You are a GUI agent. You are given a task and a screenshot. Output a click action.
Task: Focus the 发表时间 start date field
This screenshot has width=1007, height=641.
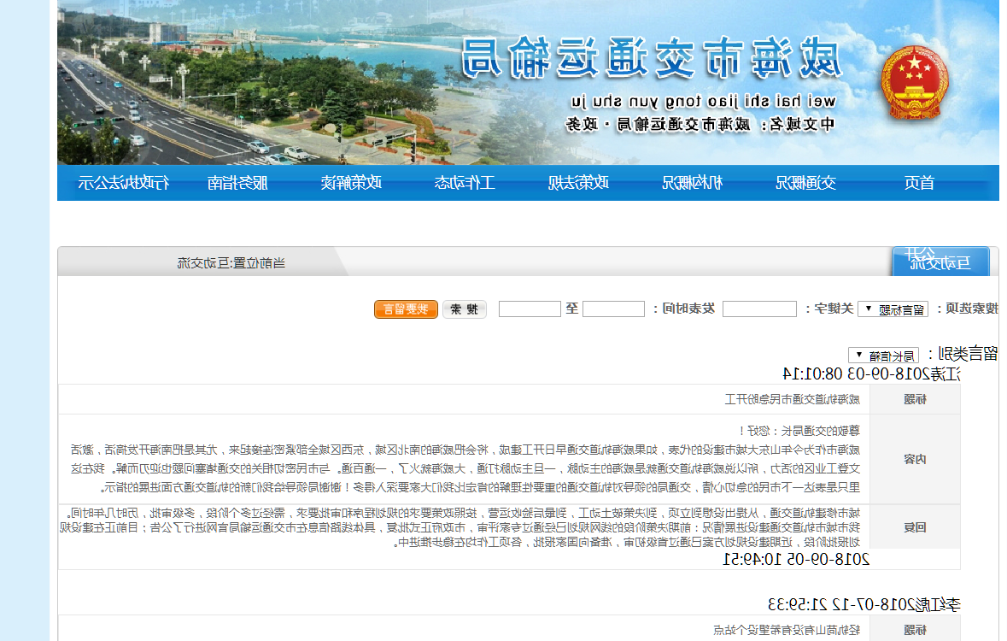(613, 309)
